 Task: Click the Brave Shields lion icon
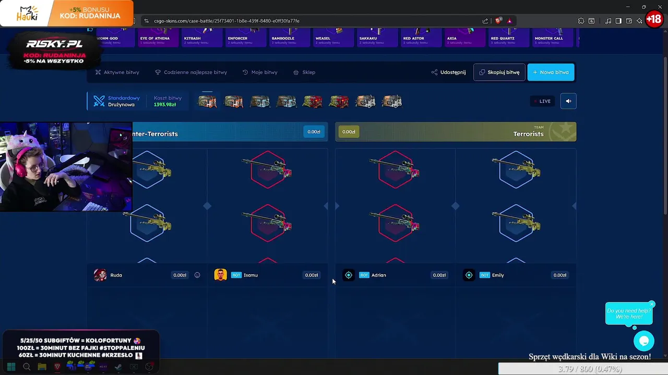point(498,21)
